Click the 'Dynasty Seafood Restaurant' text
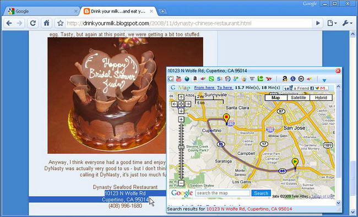The width and height of the screenshot is (358, 217). tap(125, 187)
